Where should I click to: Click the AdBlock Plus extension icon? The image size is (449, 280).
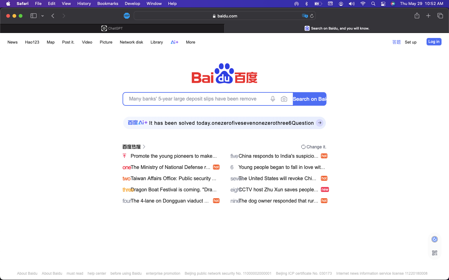(x=127, y=16)
